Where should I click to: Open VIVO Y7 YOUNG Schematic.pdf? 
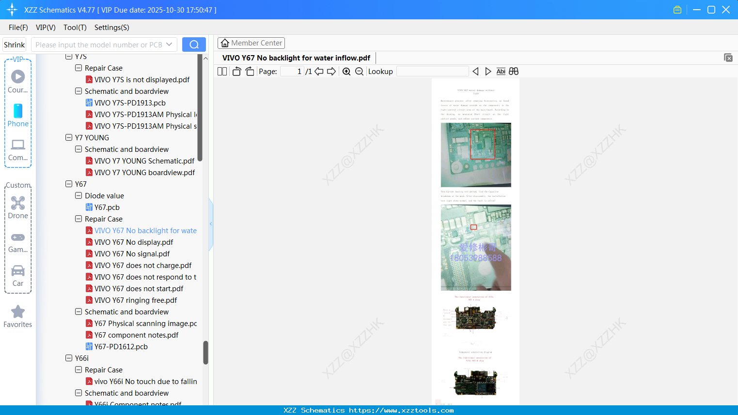click(144, 161)
